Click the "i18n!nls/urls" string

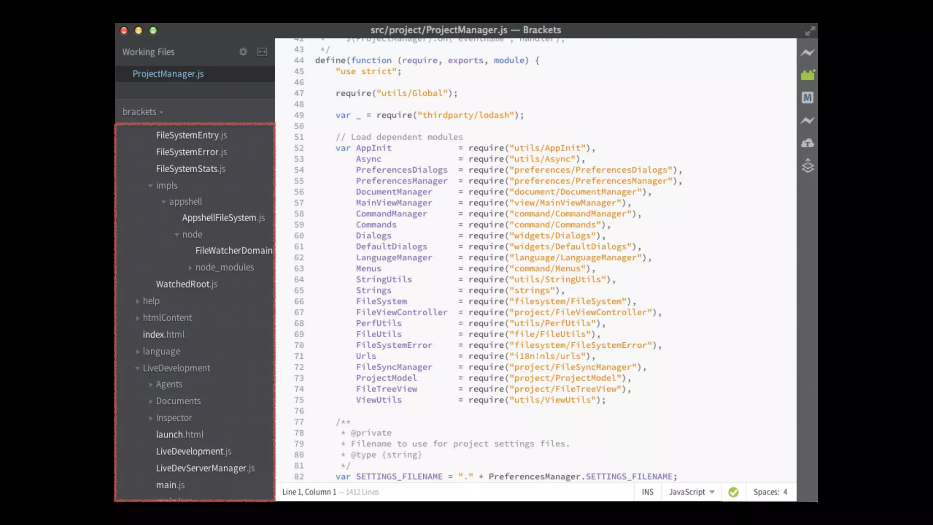(548, 356)
